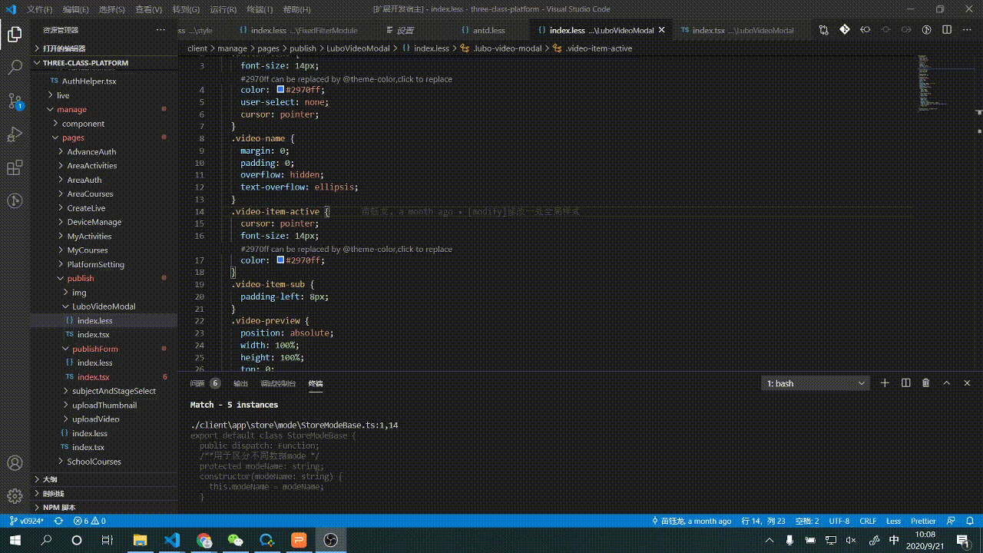The height and width of the screenshot is (553, 983).
Task: Open the Accounts icon in the activity bar
Action: tap(15, 462)
